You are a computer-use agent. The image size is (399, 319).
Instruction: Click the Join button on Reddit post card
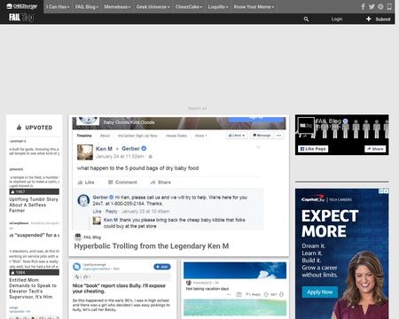(162, 267)
